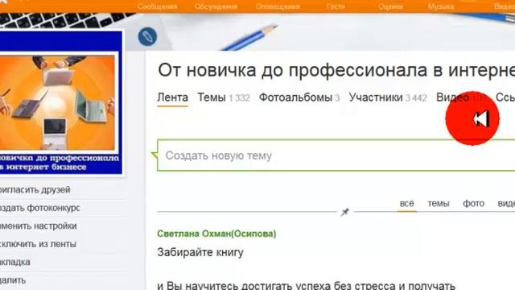Switch to the Фотоальбомы tab

pos(299,97)
